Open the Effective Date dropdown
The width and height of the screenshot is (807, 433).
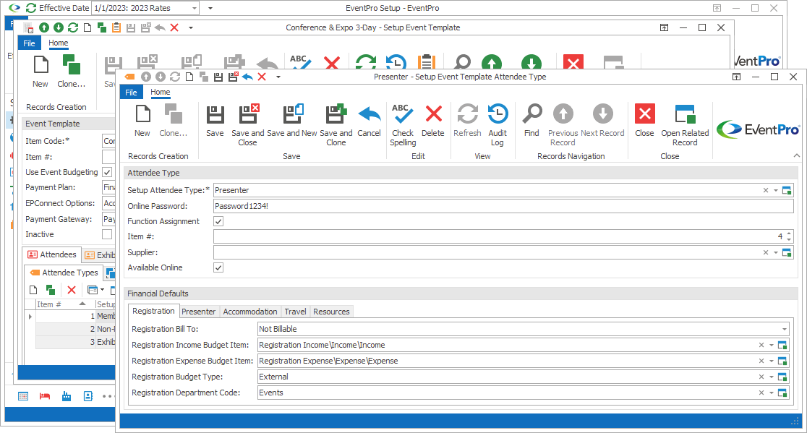[x=194, y=8]
